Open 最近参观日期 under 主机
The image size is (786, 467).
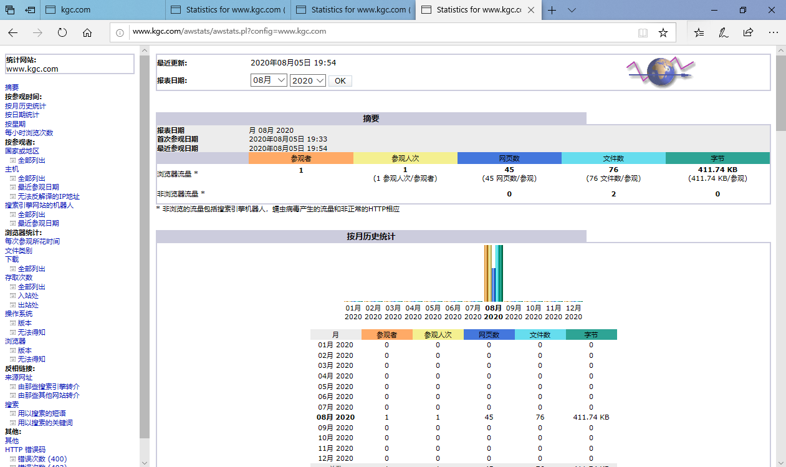click(39, 187)
